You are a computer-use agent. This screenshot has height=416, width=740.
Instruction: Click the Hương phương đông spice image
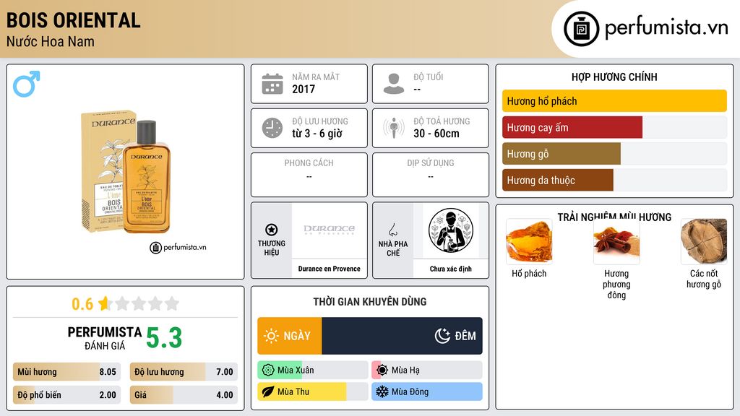[616, 243]
